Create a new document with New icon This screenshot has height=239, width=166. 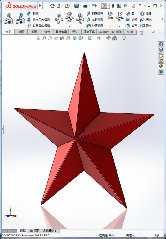[x=58, y=6]
